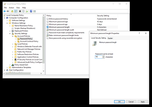
Task: Collapse the Security Settings node
Action: click(10, 33)
